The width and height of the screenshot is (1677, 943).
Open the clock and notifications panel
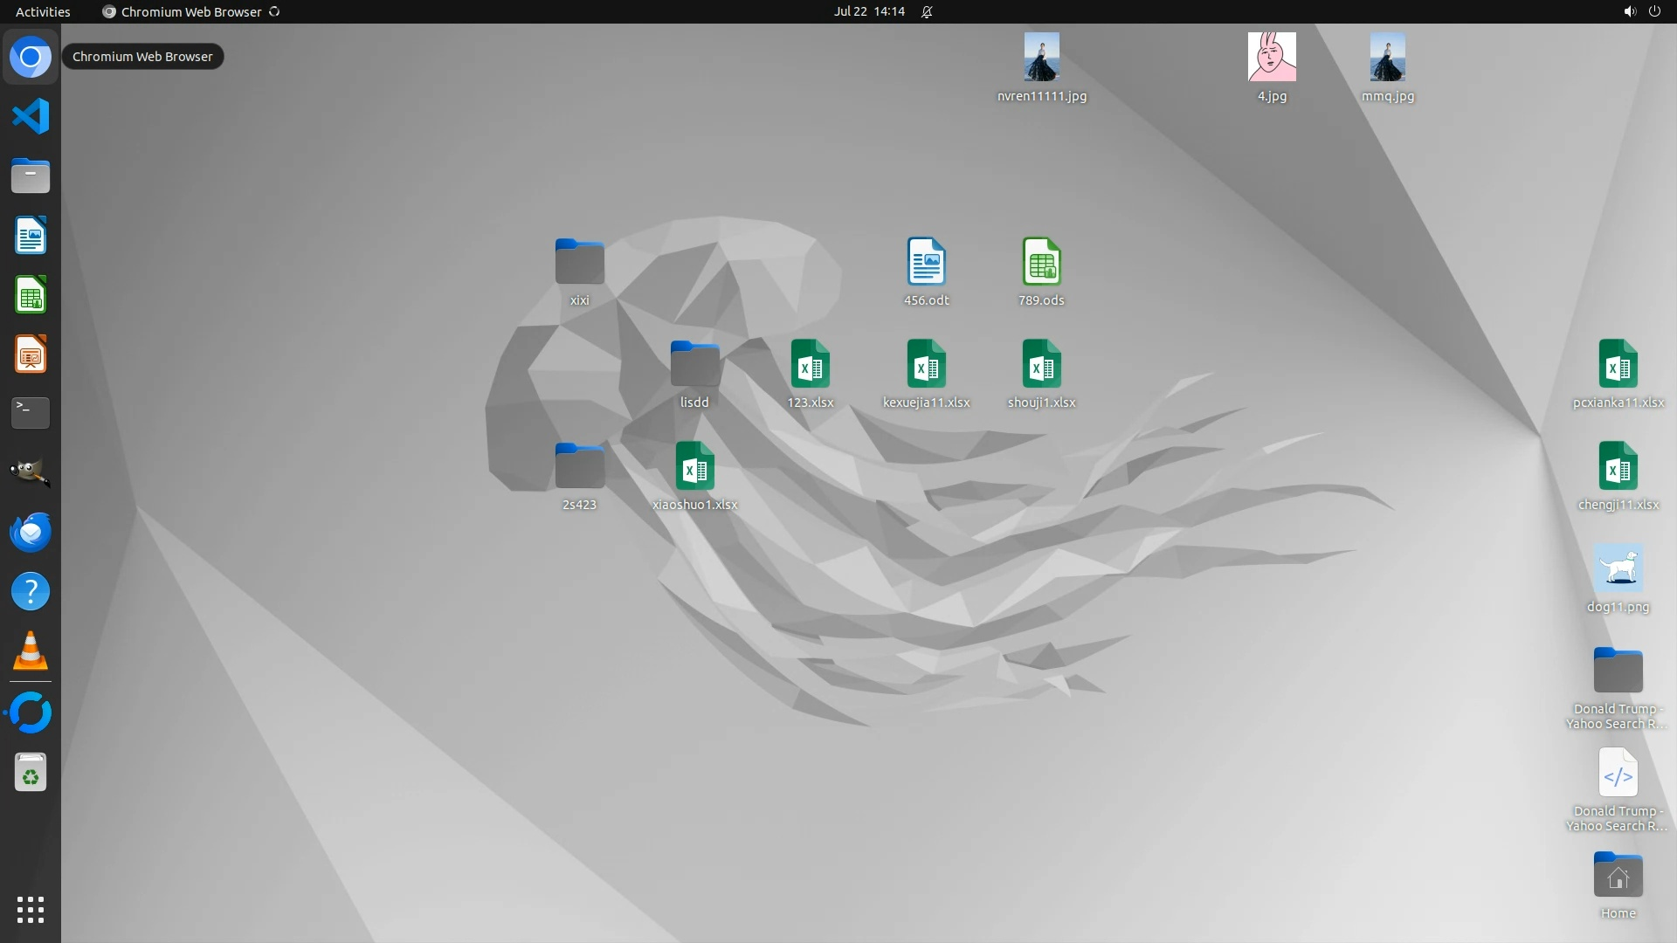coord(869,11)
